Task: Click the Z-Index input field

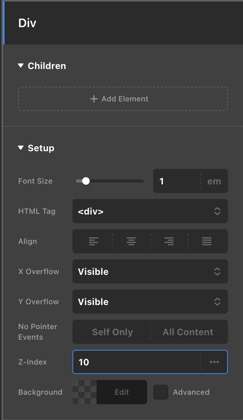Action: (x=136, y=362)
